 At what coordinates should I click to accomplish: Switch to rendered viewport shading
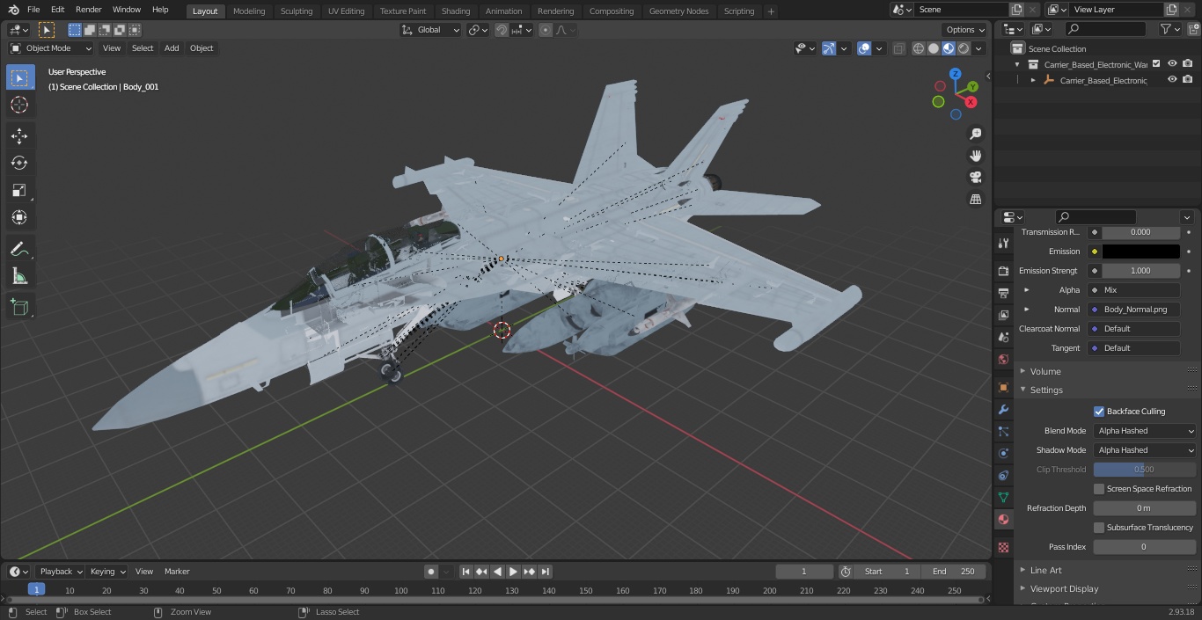(x=964, y=48)
